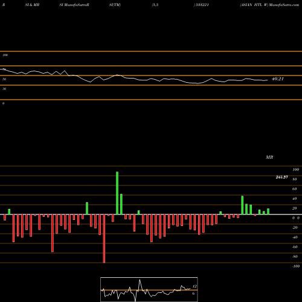
Task: Click the MR axis -20 label
Action: click(295, 228)
